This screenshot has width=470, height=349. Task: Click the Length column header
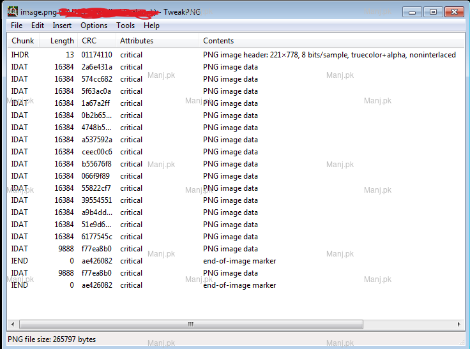click(x=62, y=41)
